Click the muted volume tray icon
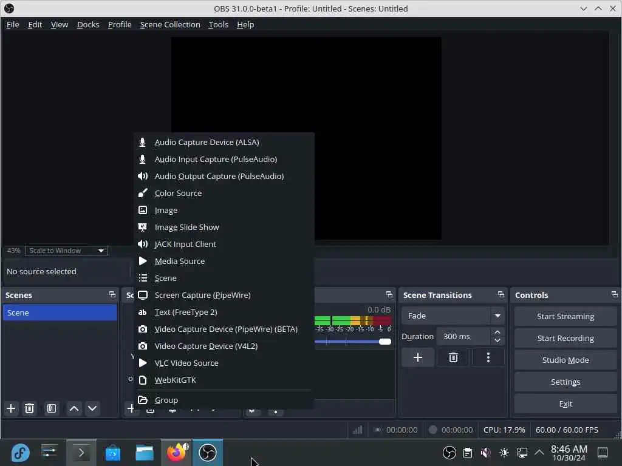The image size is (622, 466). click(x=485, y=453)
